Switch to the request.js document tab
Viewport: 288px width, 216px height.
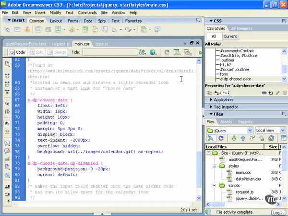pyautogui.click(x=60, y=44)
